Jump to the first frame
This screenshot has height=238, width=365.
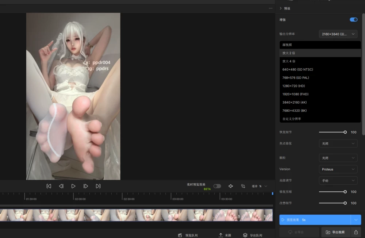point(49,186)
